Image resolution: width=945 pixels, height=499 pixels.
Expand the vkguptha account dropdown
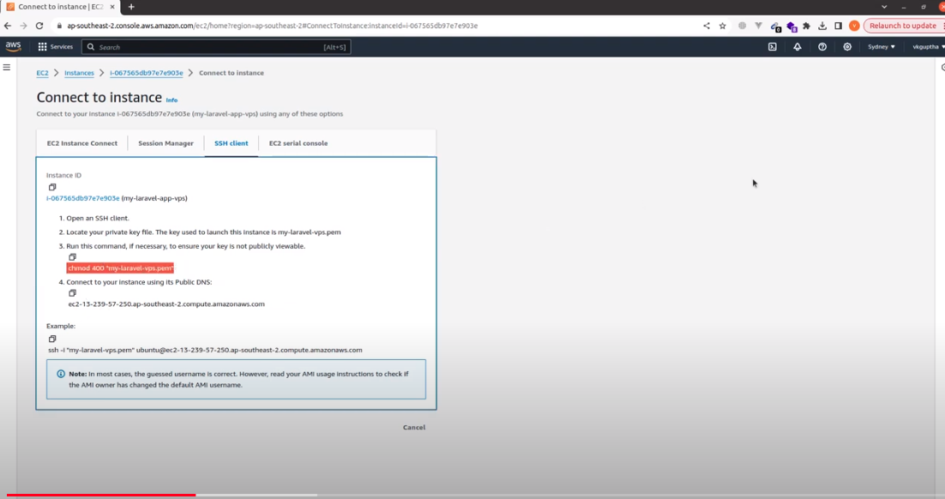(928, 46)
